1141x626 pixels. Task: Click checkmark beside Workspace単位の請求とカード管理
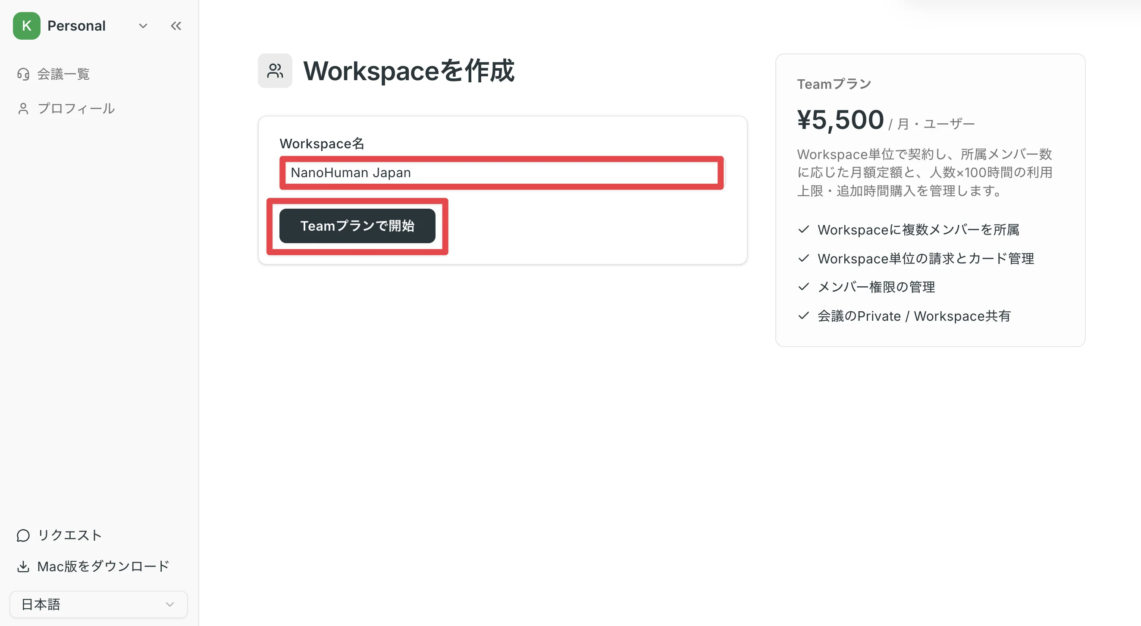[803, 258]
